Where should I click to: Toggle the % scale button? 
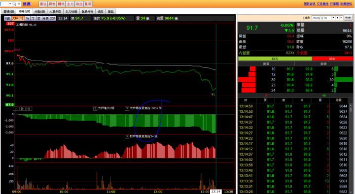pyautogui.click(x=28, y=18)
